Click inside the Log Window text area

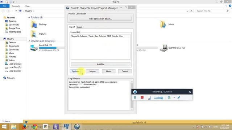(99, 95)
